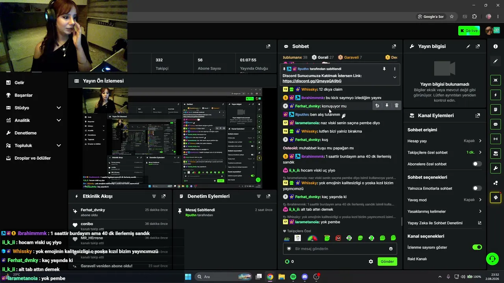Click the yellow-bordered icon in the right toolbar
Viewport: 504px width, 283px height.
pos(495,197)
